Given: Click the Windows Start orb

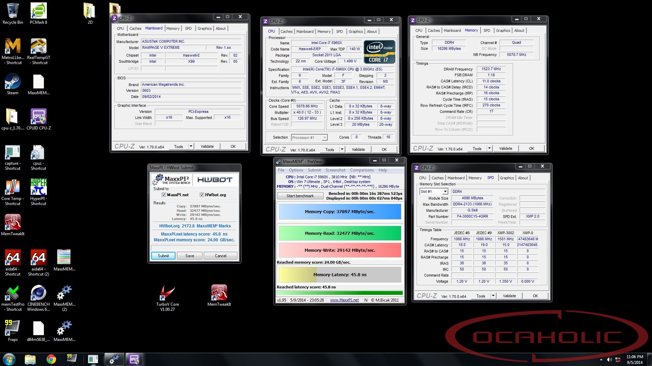Looking at the screenshot, I should (x=9, y=359).
